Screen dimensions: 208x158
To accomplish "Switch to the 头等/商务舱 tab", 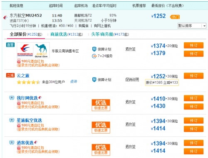I will 110,34.
